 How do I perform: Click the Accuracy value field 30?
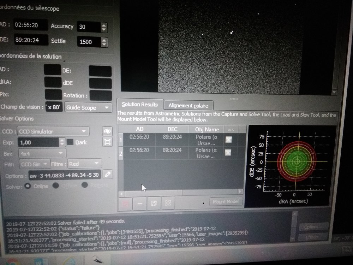[89, 27]
